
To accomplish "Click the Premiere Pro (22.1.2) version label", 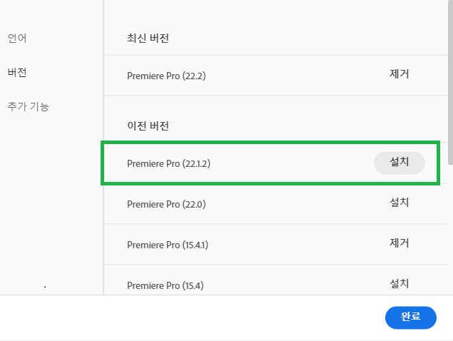I will (x=168, y=163).
